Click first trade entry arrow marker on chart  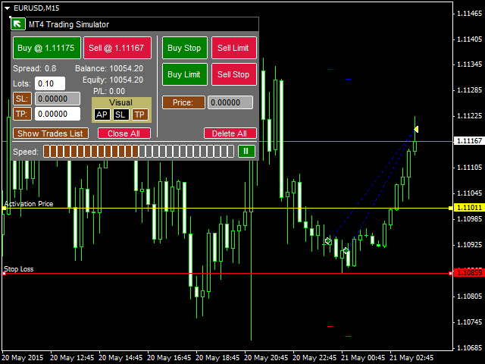(328, 240)
